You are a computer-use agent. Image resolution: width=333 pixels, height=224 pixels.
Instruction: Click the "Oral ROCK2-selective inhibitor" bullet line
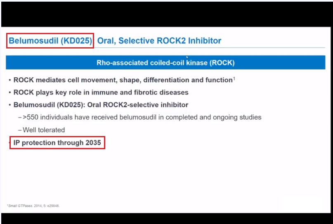(x=101, y=105)
